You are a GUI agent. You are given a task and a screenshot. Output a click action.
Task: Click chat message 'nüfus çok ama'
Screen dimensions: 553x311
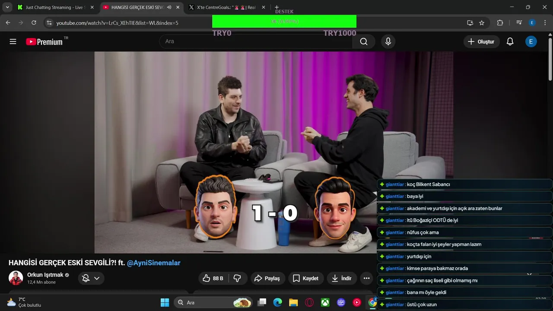click(423, 232)
